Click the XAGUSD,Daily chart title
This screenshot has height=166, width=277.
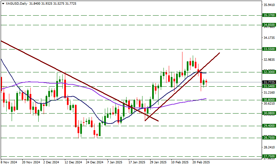pyautogui.click(x=16, y=4)
